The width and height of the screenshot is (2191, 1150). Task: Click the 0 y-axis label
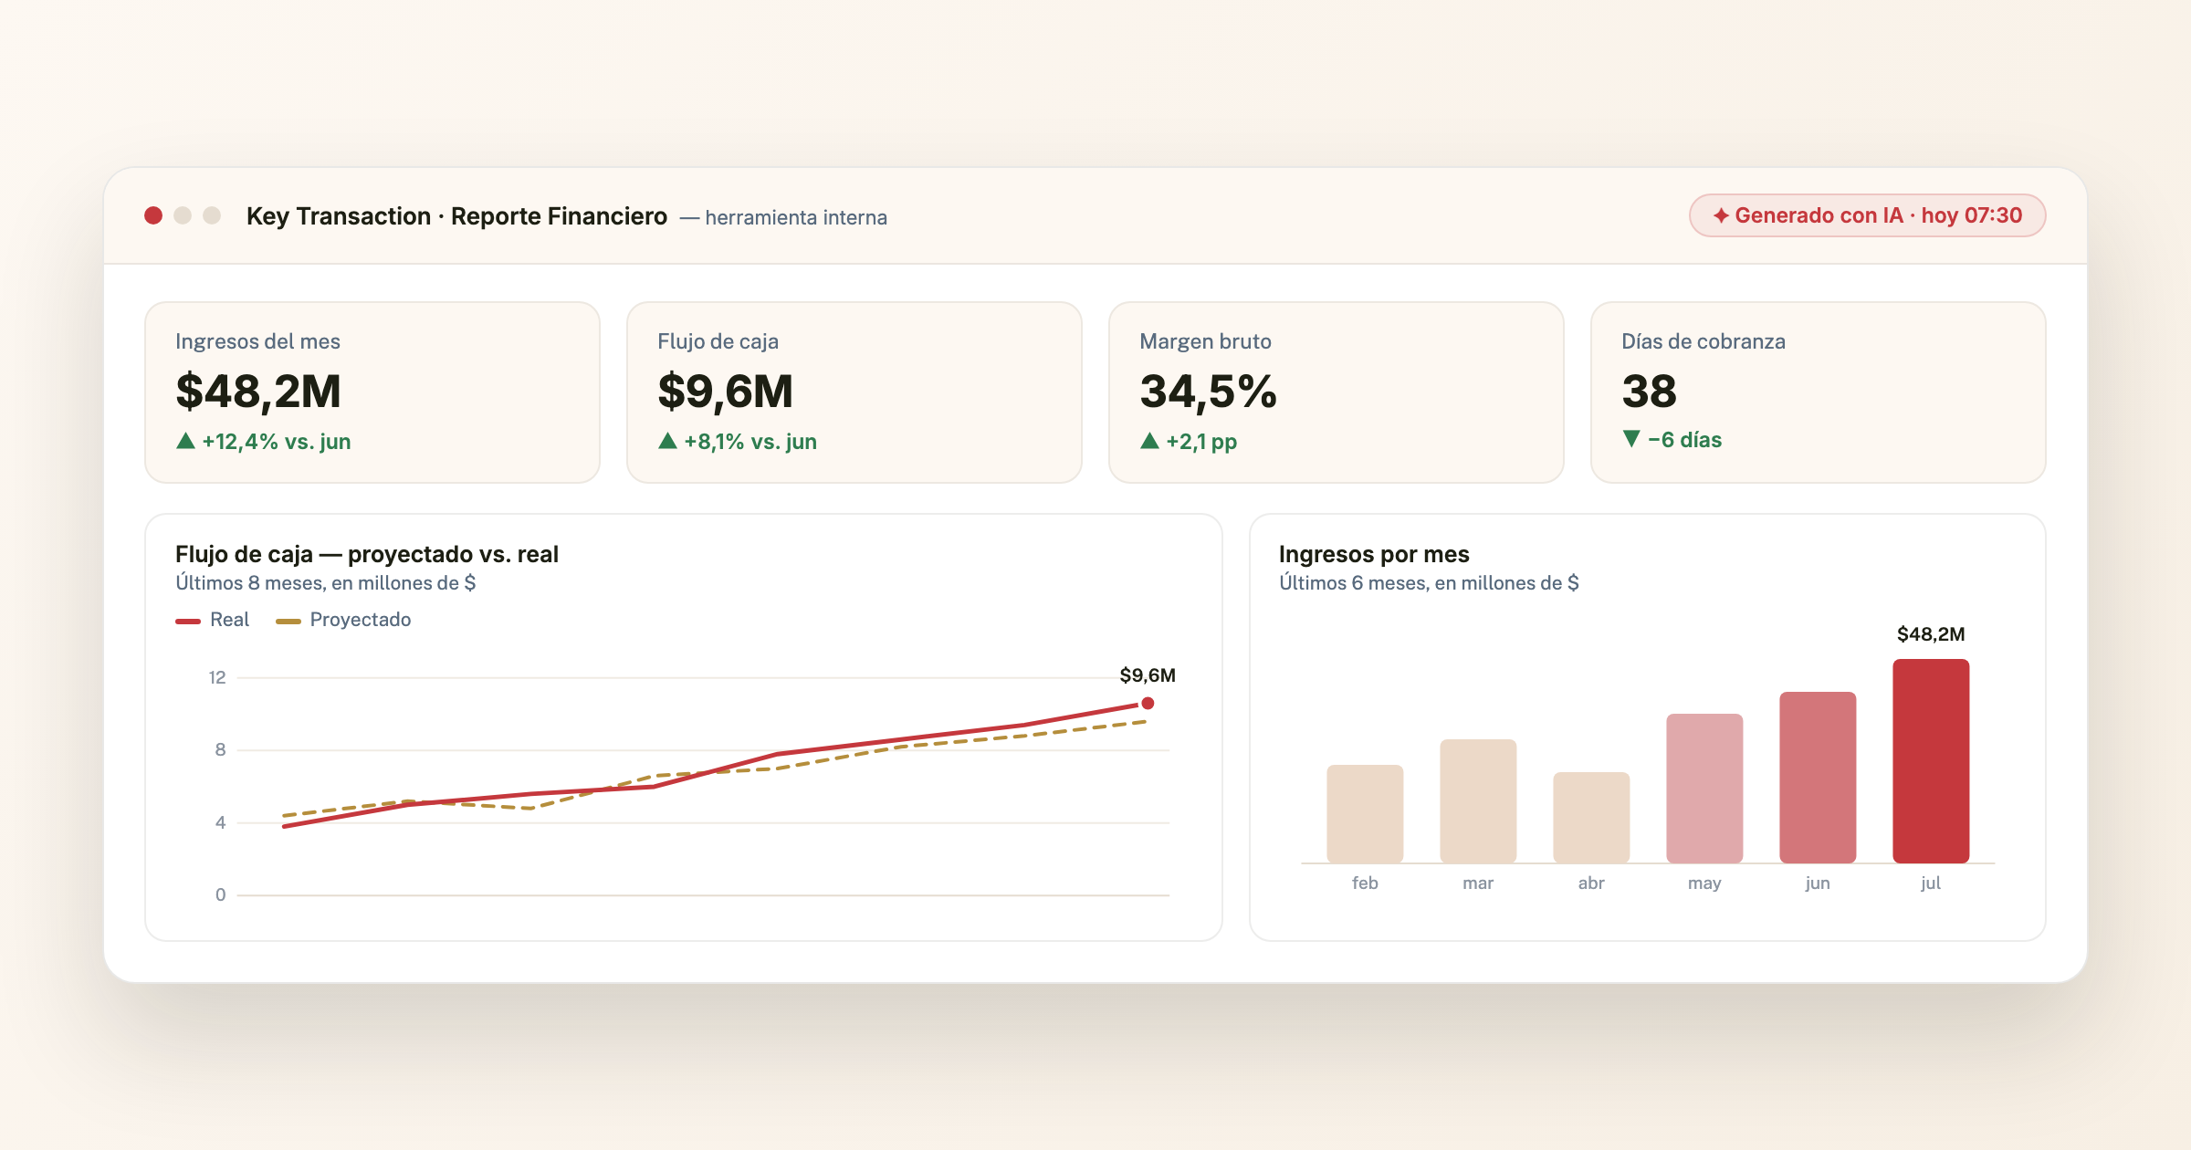point(220,894)
